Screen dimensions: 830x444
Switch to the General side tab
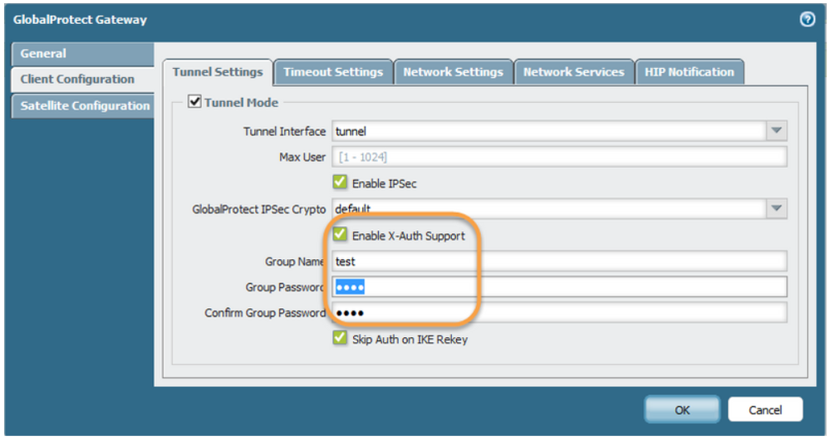click(x=82, y=54)
